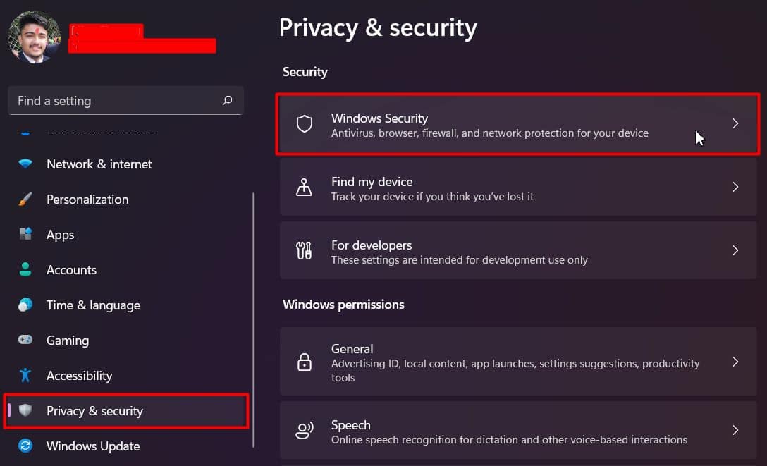This screenshot has height=466, width=767.
Task: Click the Speech recognition icon
Action: pyautogui.click(x=304, y=431)
